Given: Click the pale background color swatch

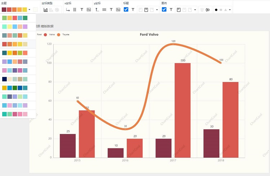Looking at the screenshot, I should click(35, 10).
